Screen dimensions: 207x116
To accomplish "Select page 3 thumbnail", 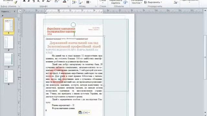I will (x=9, y=59).
